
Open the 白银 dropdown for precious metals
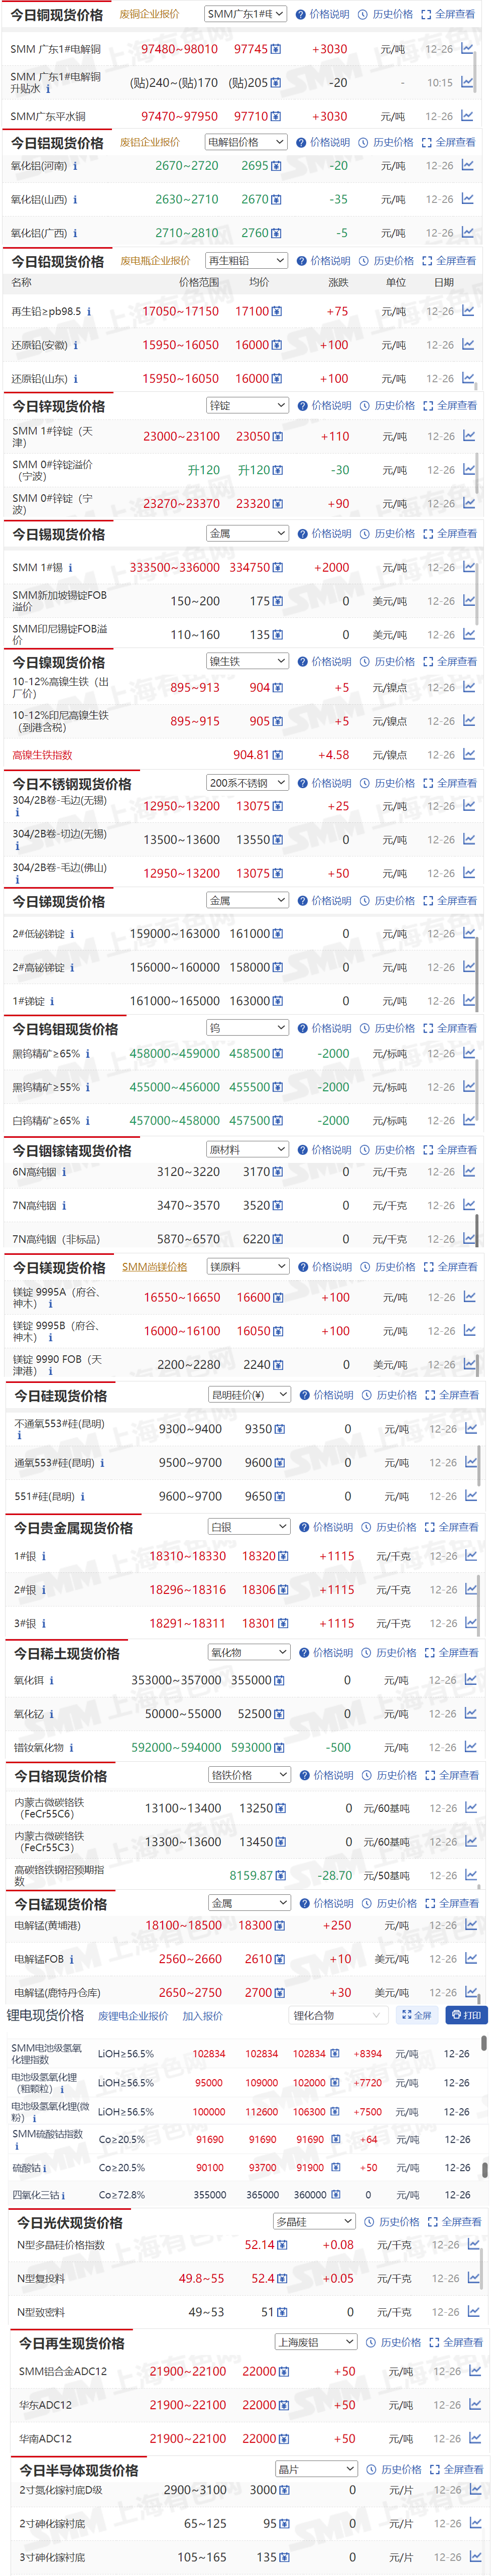point(249,1527)
